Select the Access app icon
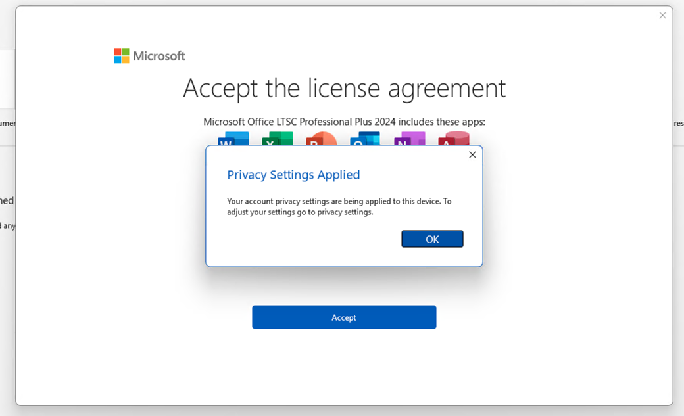The height and width of the screenshot is (416, 684). click(454, 140)
